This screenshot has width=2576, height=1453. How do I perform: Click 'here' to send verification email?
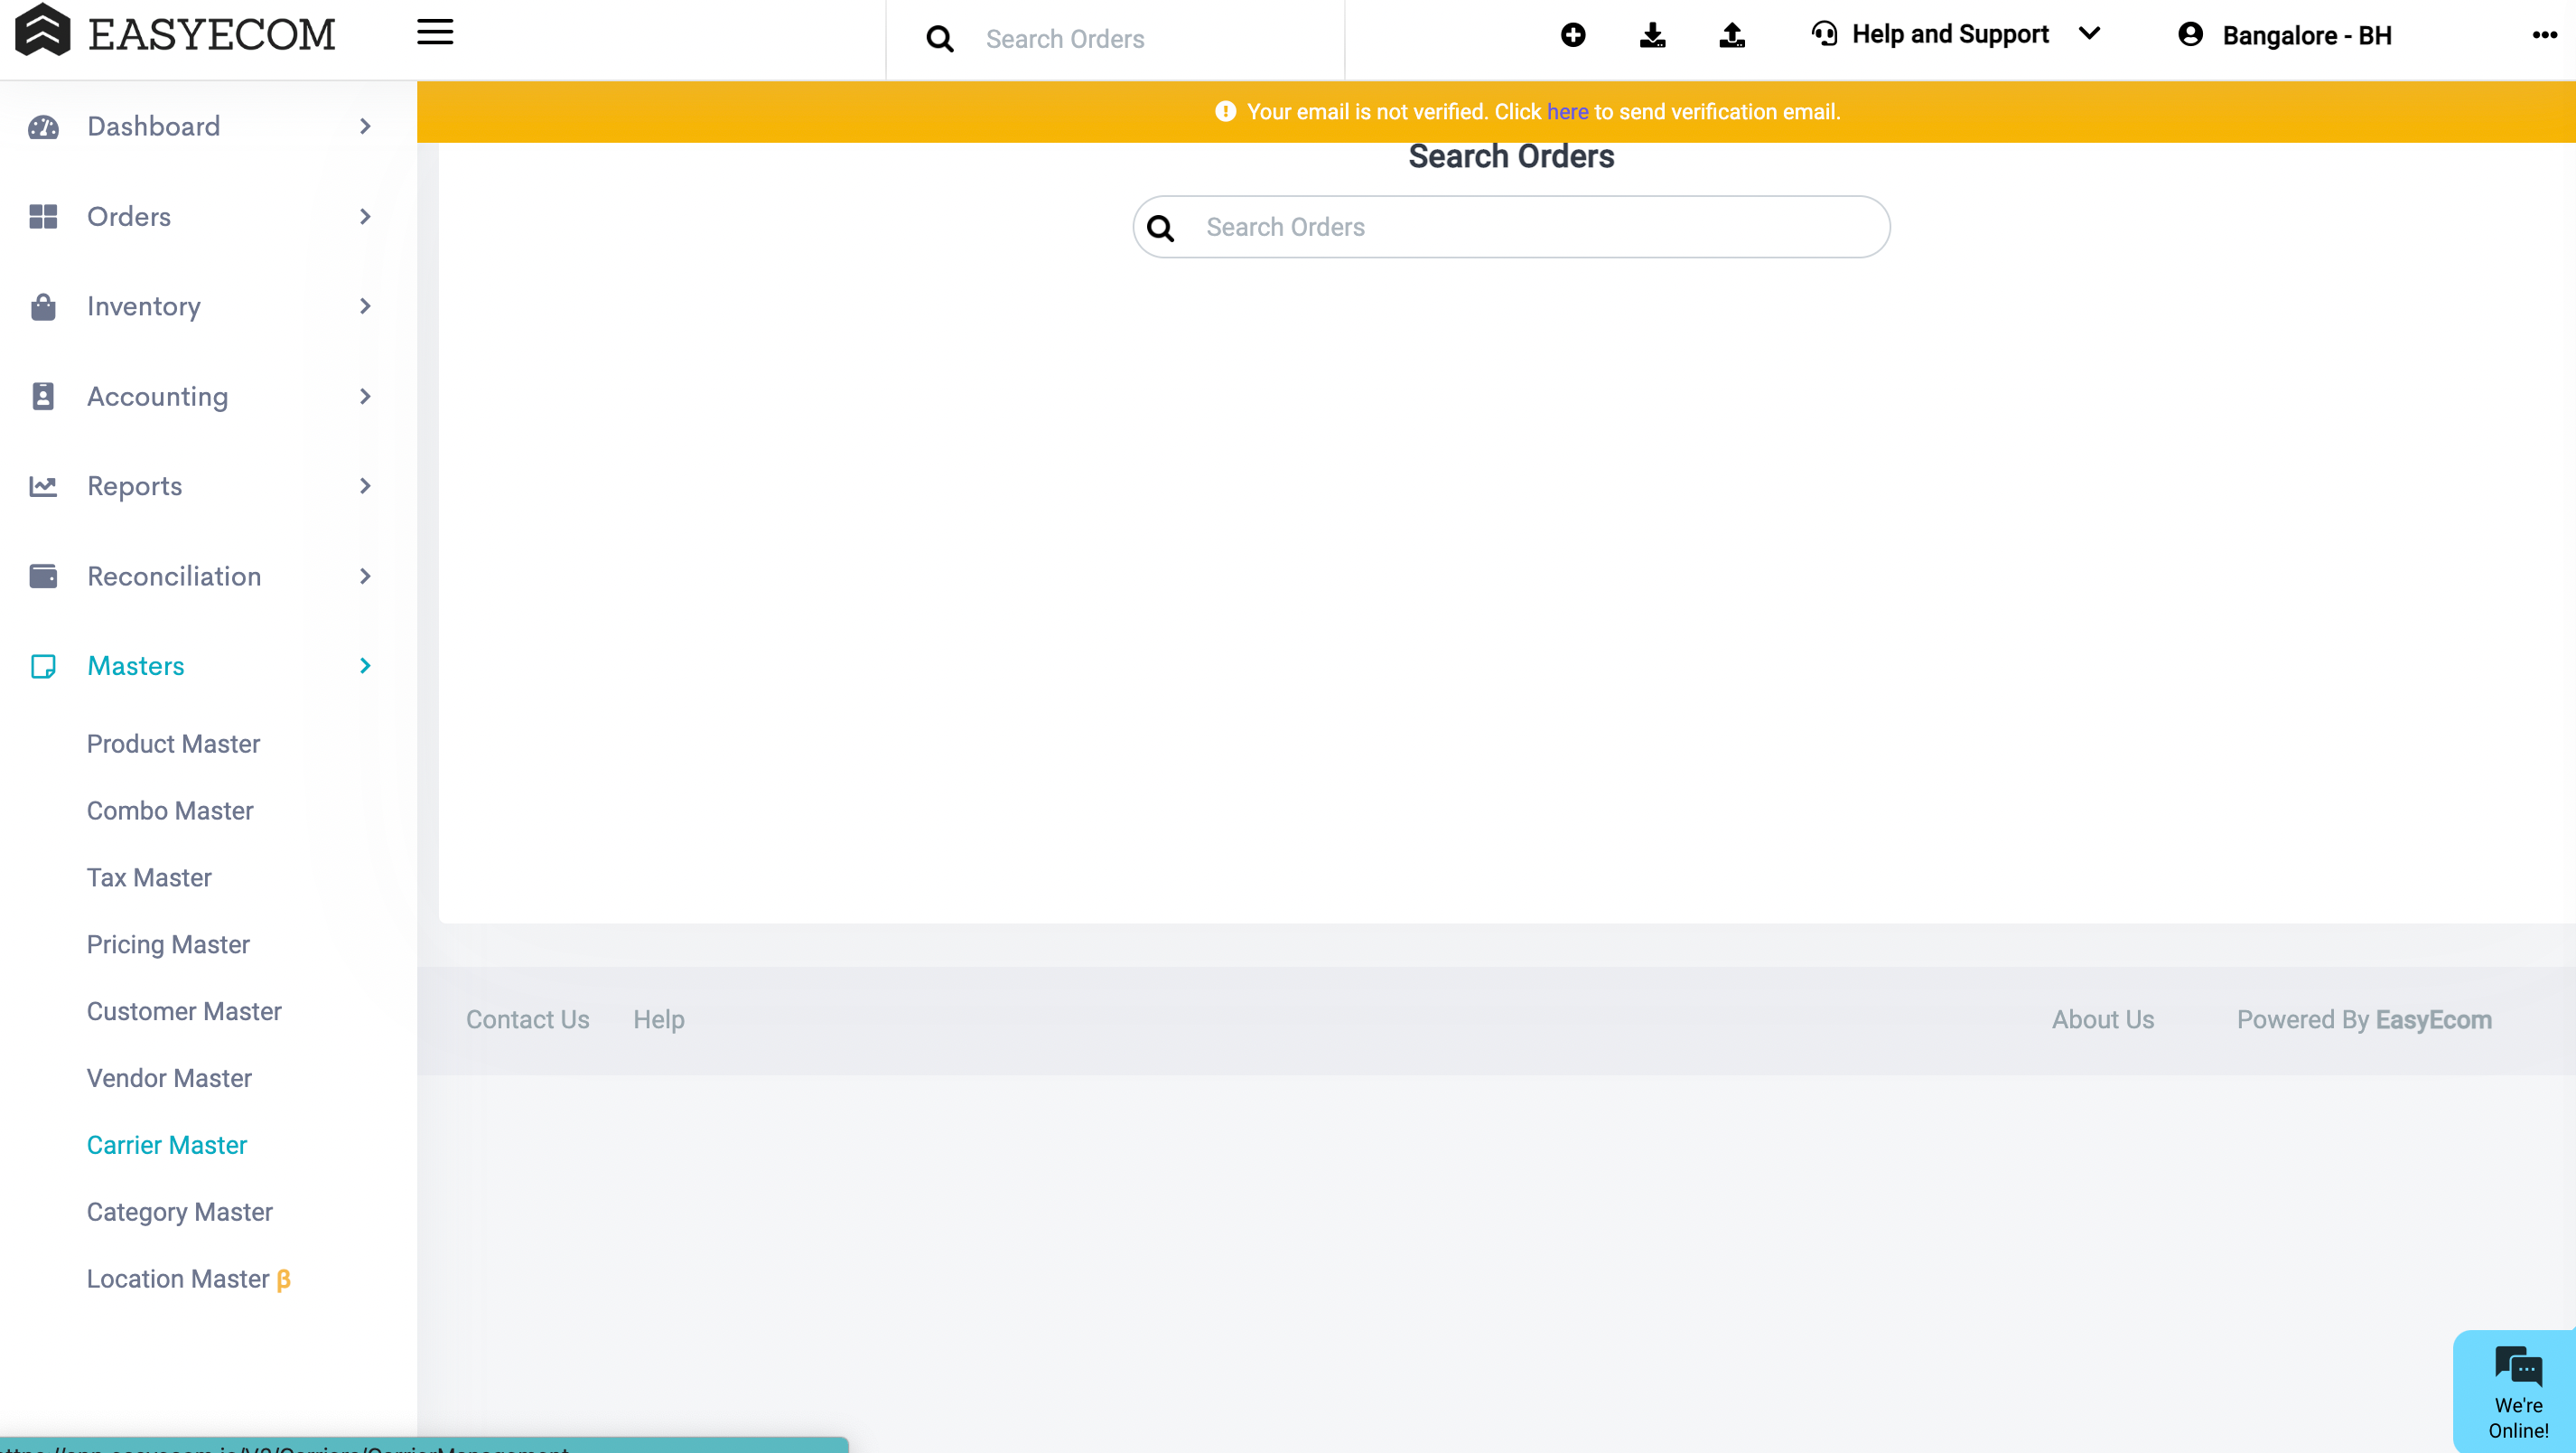(1567, 112)
